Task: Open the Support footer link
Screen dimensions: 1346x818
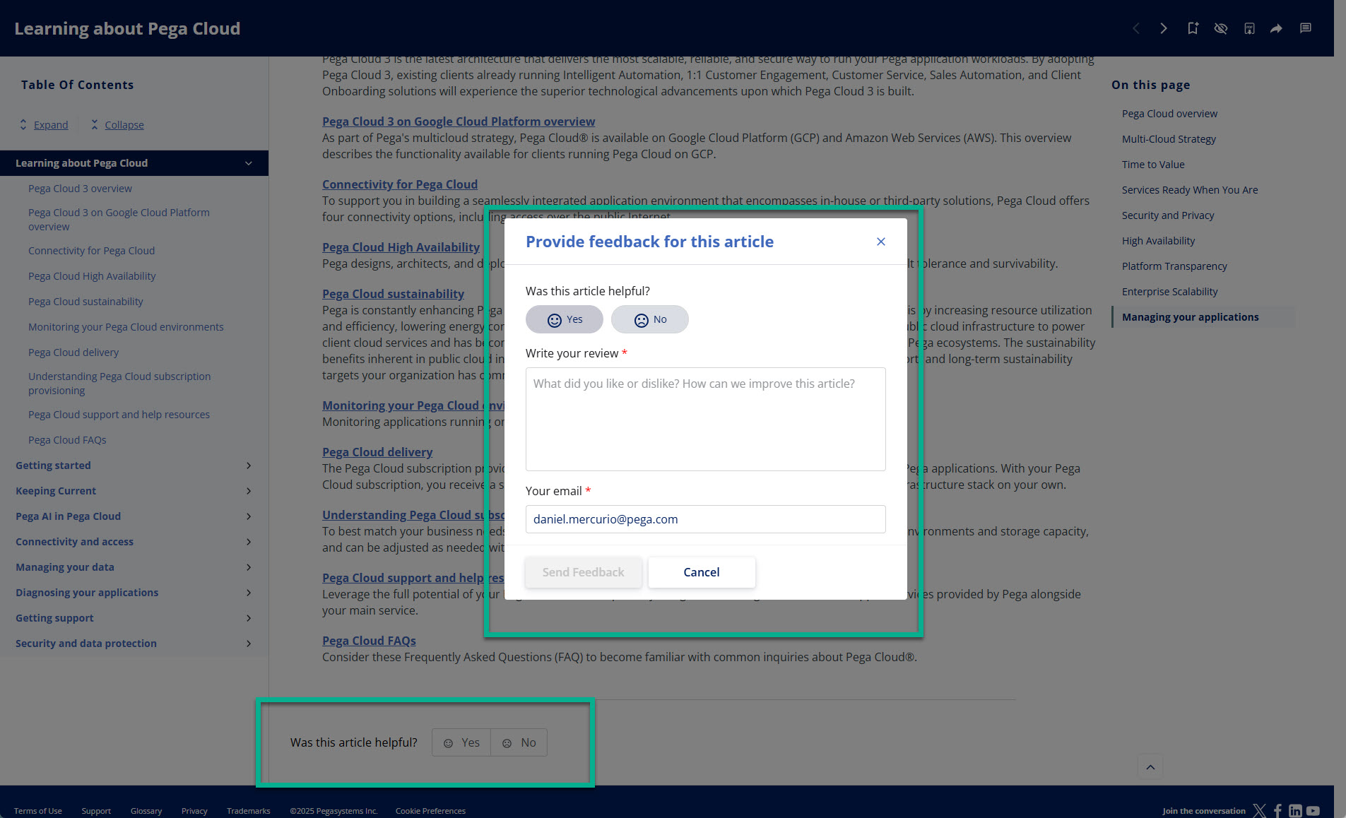Action: click(96, 811)
